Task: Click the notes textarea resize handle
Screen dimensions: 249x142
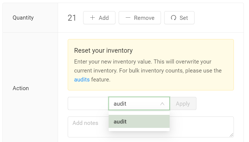Action: tap(231, 135)
